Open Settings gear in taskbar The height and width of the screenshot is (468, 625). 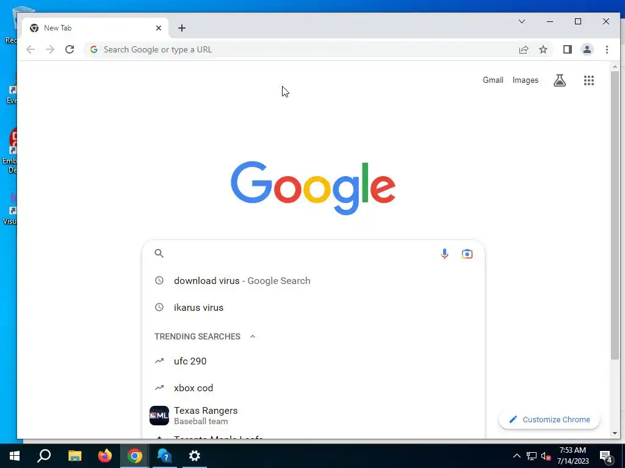tap(195, 456)
